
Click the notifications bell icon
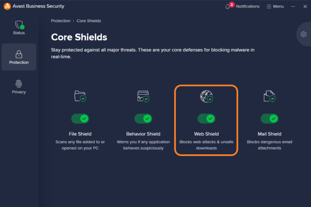point(228,7)
